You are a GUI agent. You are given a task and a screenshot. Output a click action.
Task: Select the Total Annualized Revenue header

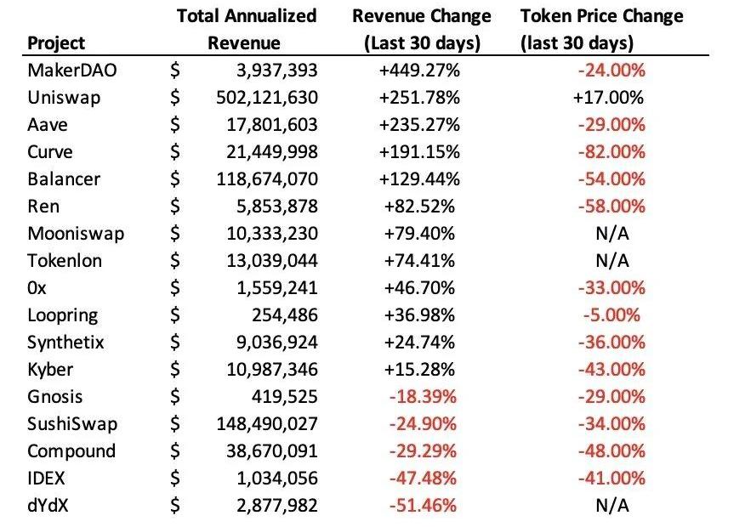pos(246,29)
